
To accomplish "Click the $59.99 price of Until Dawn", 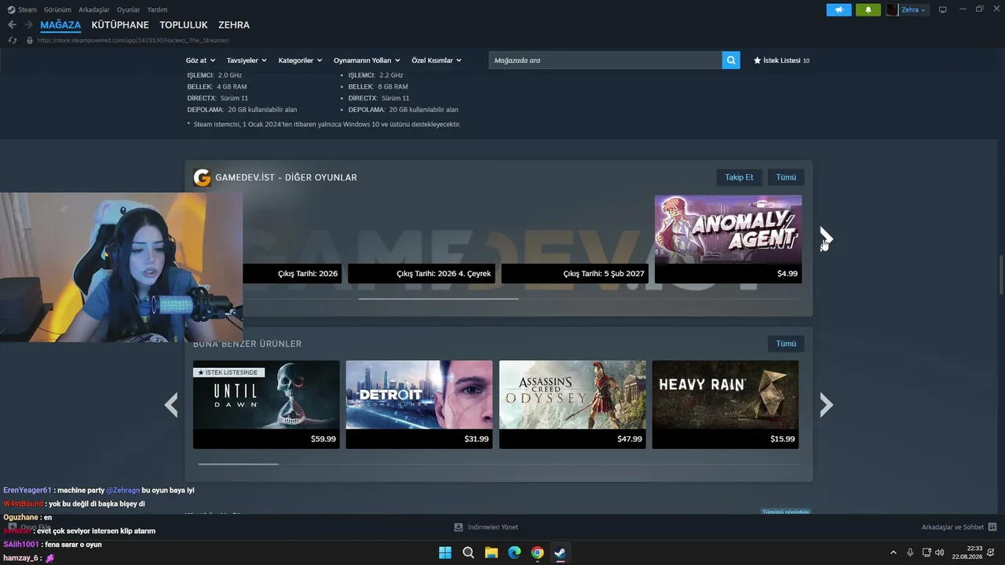I will 323,439.
